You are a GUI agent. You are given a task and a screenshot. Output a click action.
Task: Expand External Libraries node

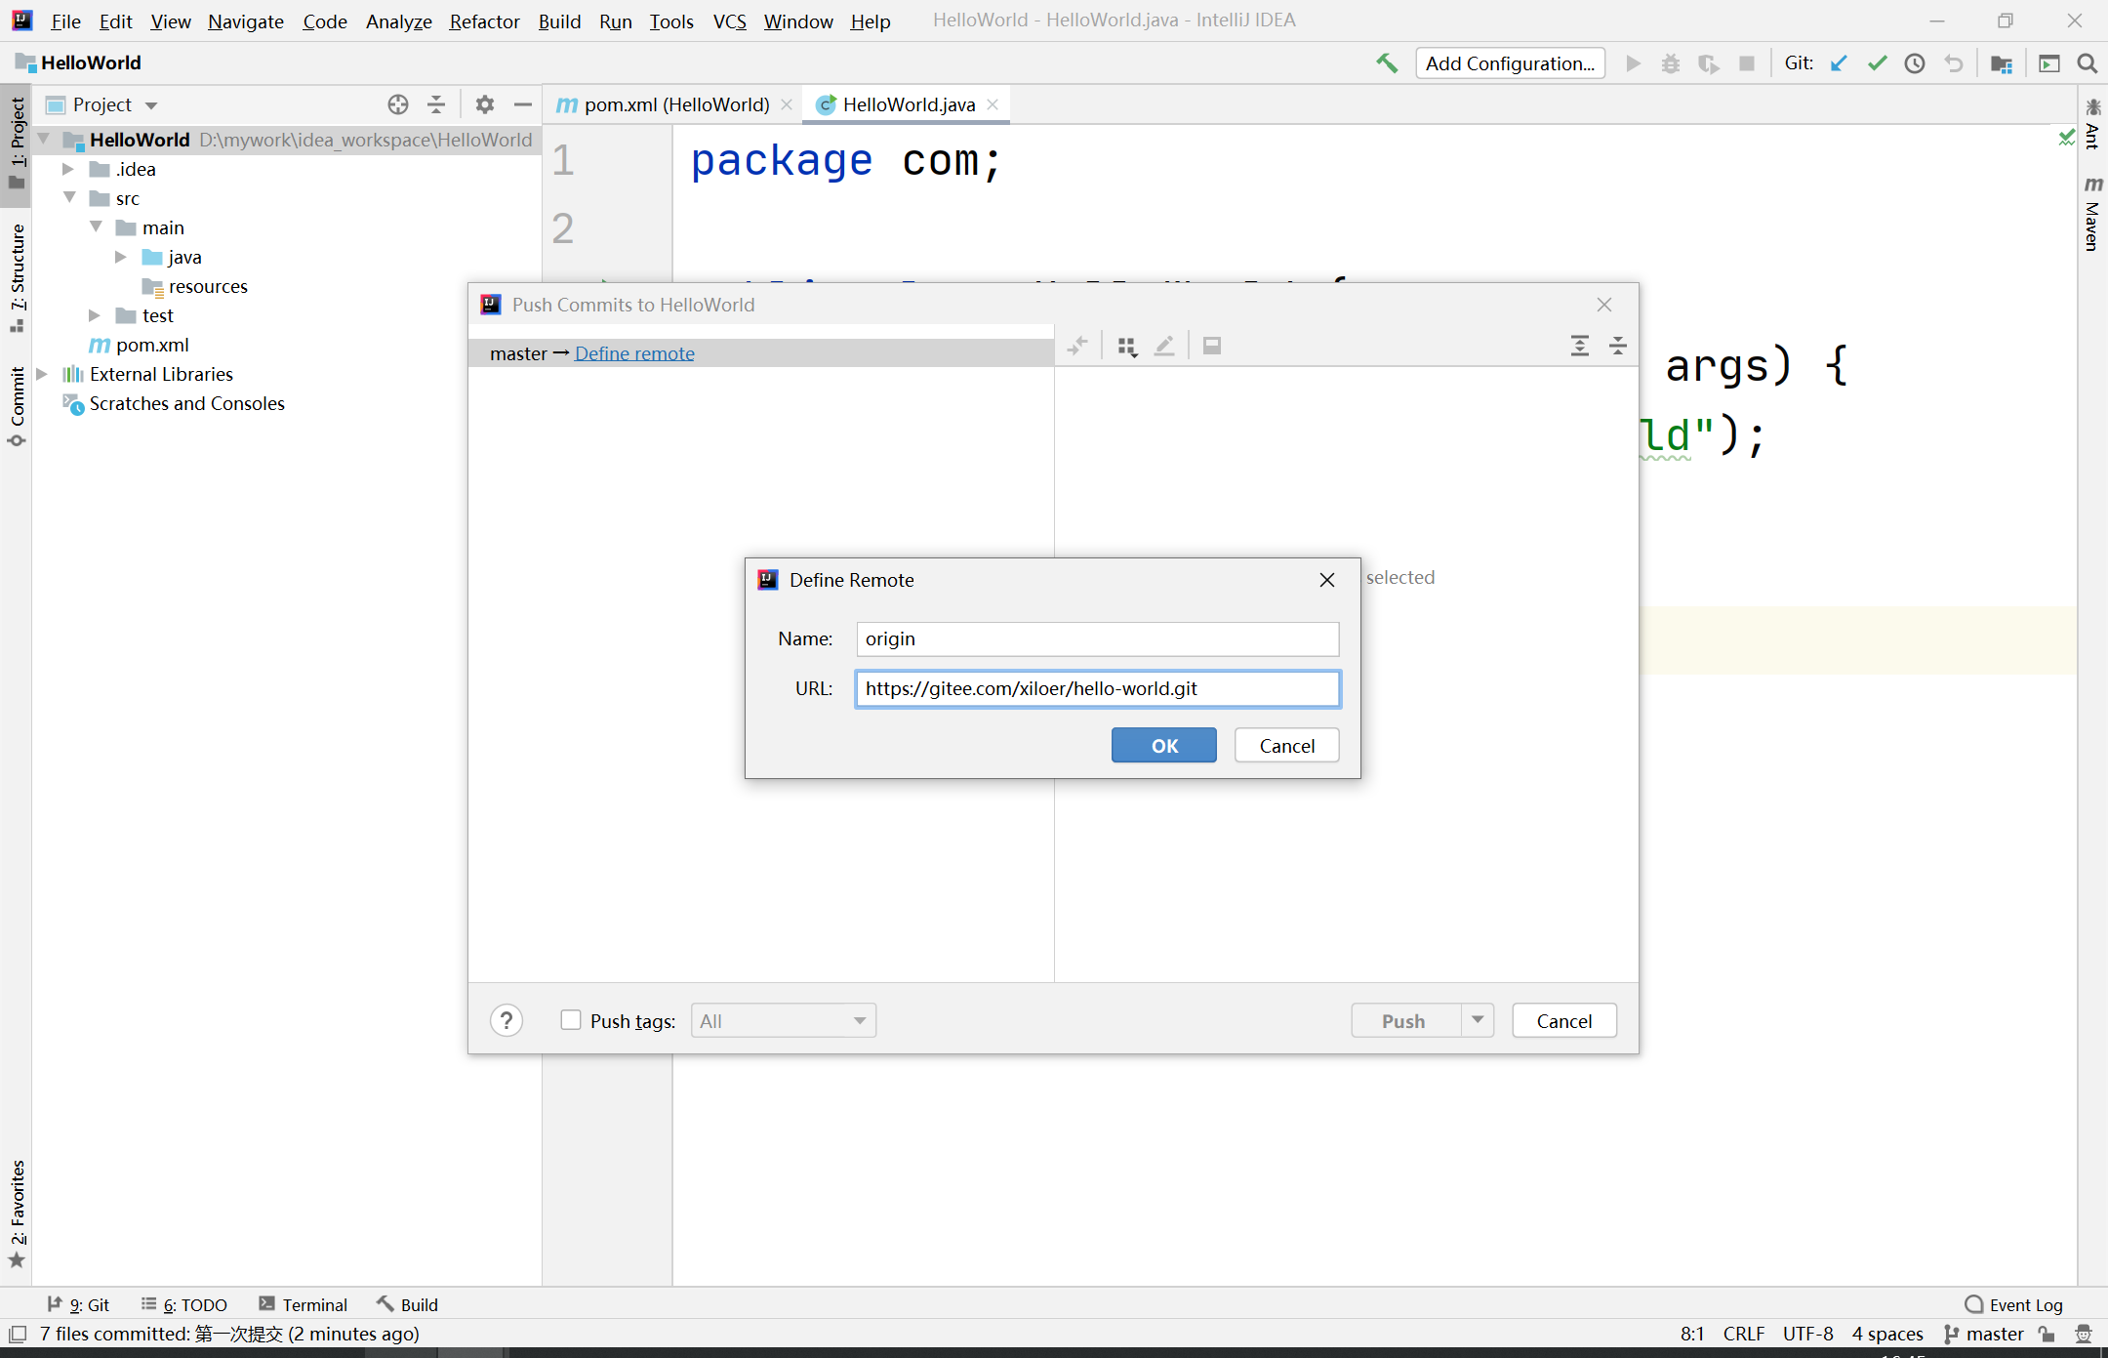click(x=42, y=374)
